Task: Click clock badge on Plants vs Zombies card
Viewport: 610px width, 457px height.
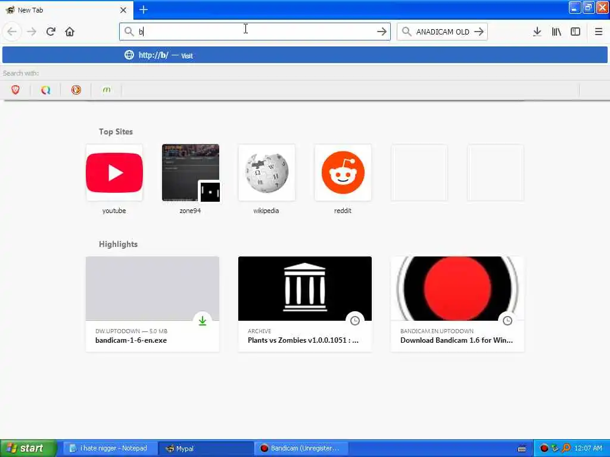Action: 355,321
